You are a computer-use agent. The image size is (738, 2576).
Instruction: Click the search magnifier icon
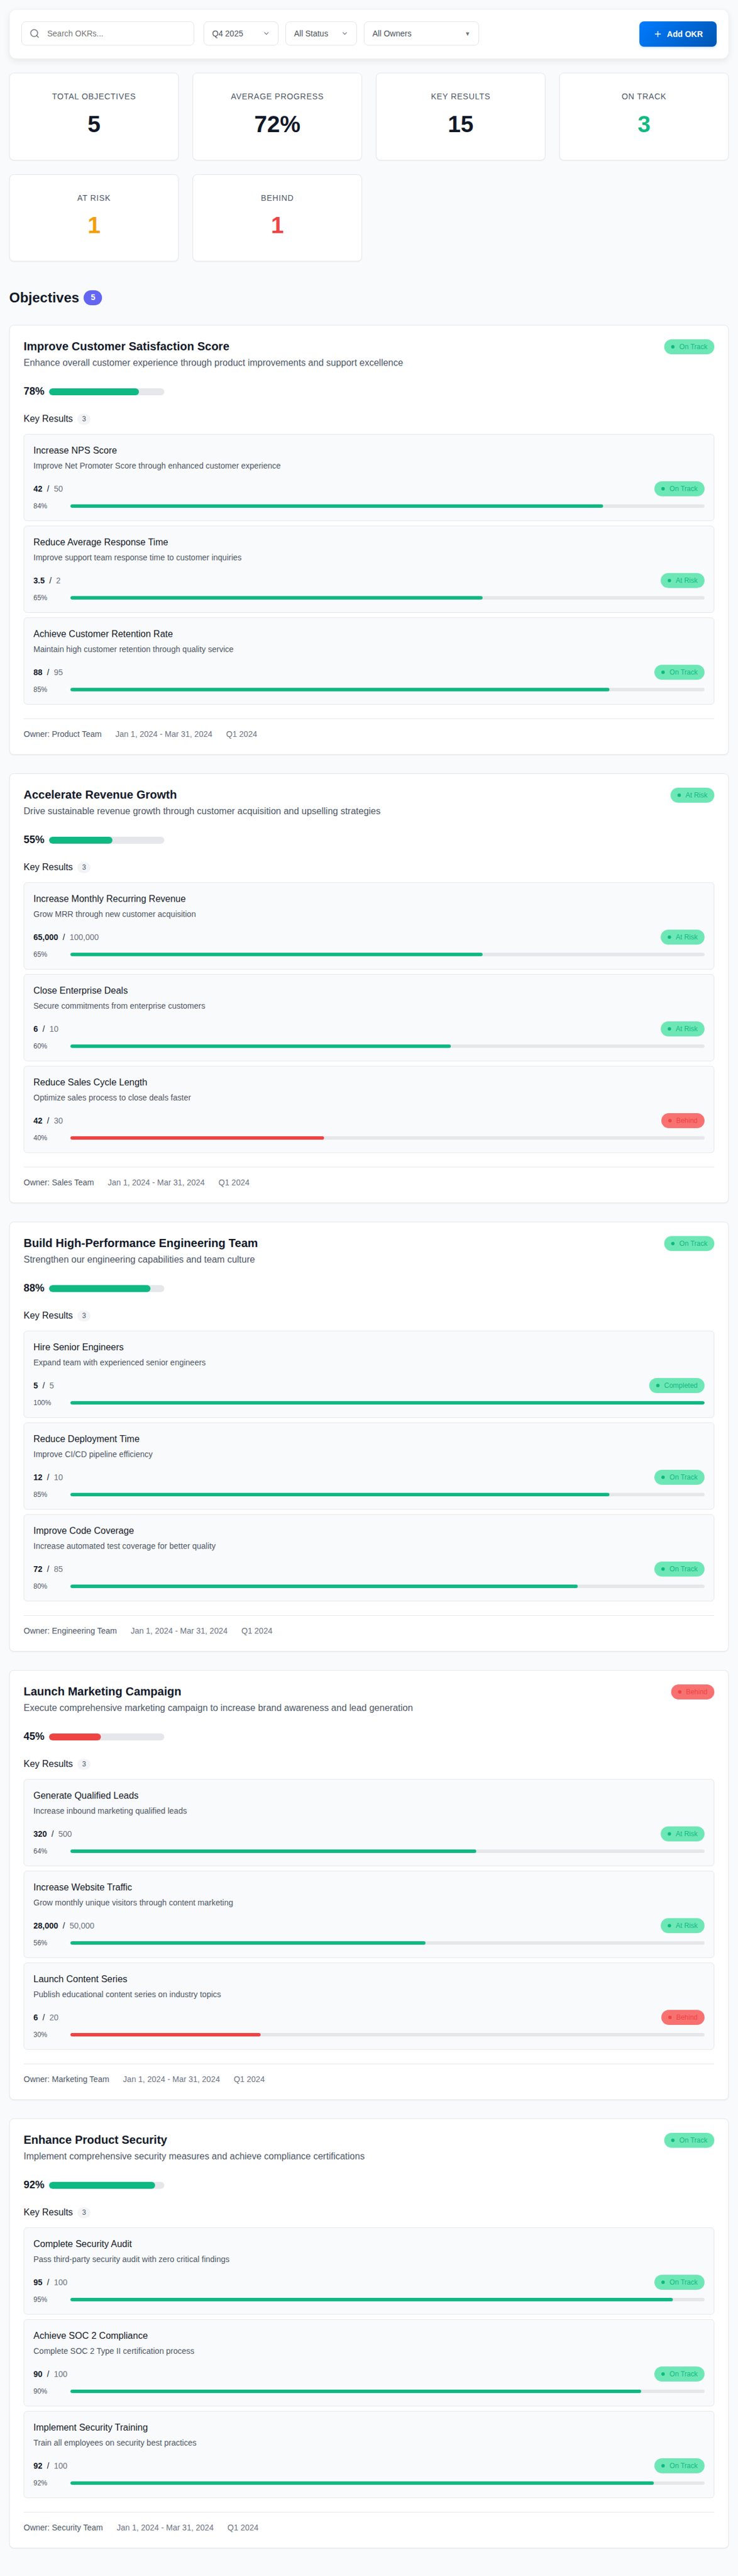(35, 34)
